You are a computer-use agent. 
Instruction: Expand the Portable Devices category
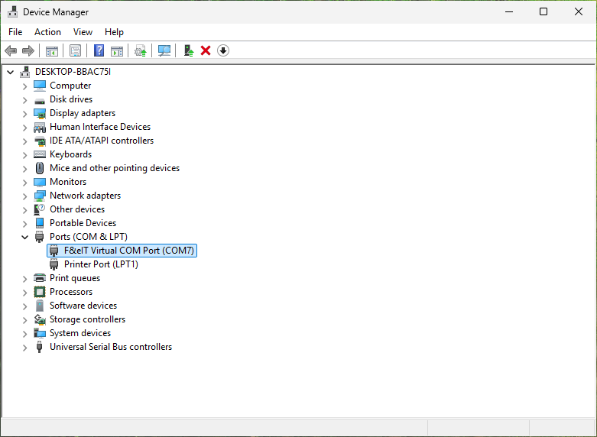point(24,223)
